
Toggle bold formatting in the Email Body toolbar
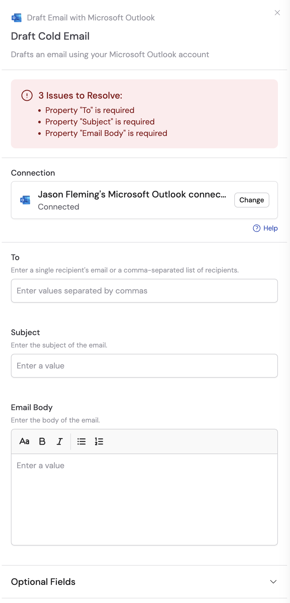point(42,441)
